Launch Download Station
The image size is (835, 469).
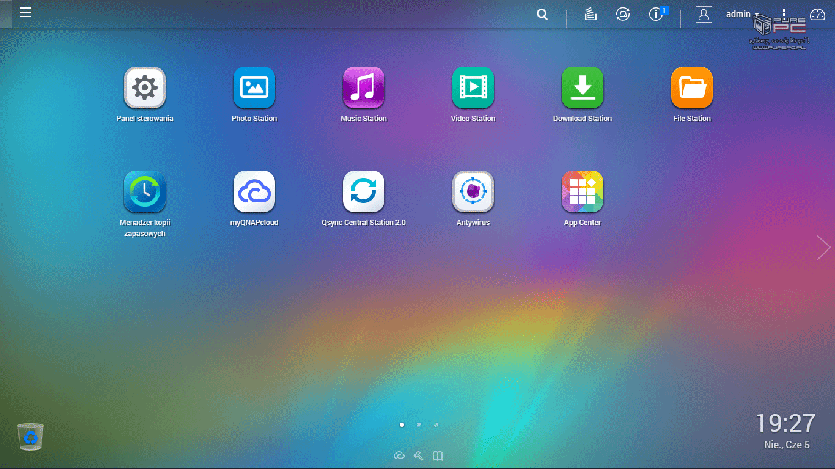point(583,87)
